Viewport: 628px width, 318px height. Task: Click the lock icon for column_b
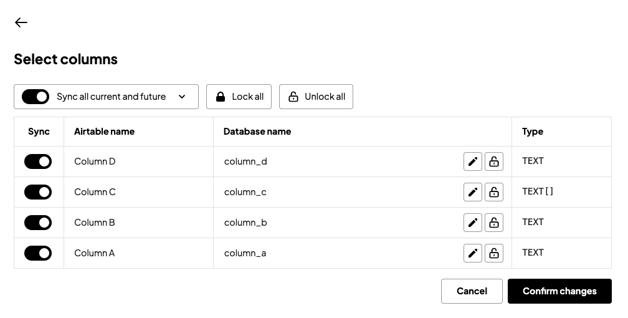(494, 223)
